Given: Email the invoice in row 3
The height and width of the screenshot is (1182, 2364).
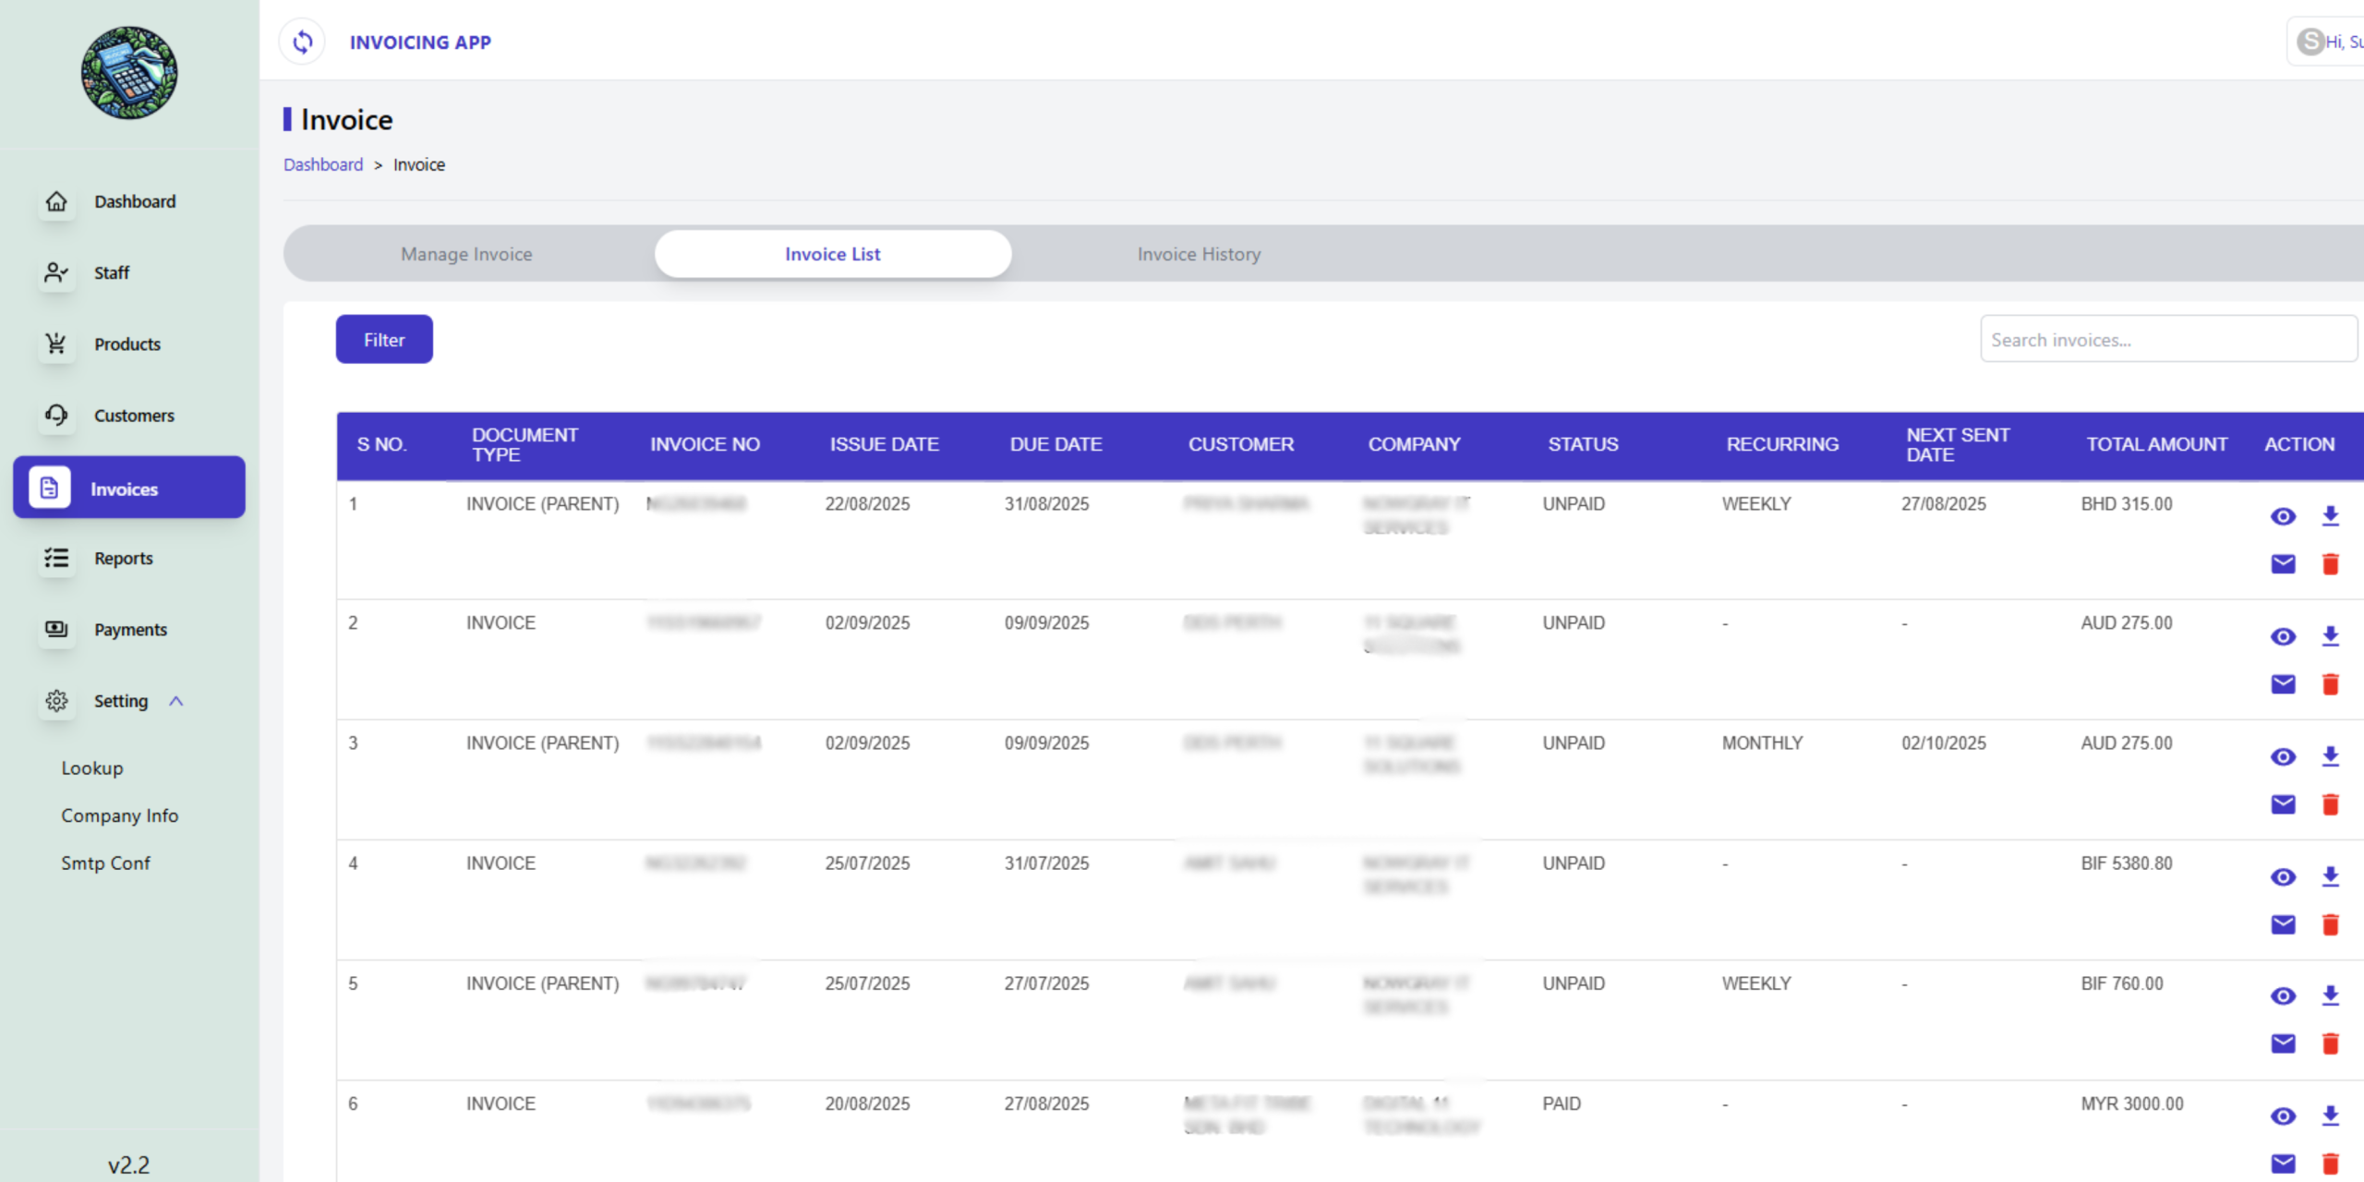Looking at the screenshot, I should (x=2283, y=804).
